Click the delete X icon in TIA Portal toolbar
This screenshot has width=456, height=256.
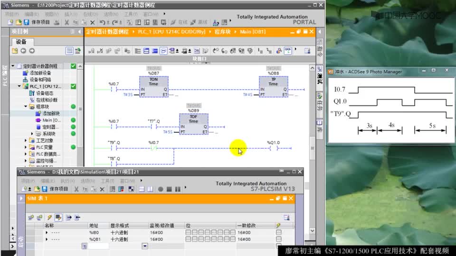93,22
